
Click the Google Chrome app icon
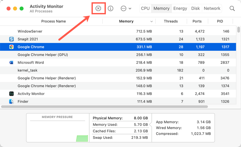coord(11,47)
